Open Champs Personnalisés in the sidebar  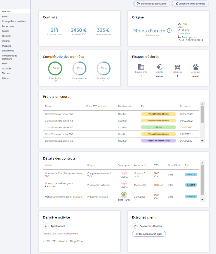tap(14, 21)
